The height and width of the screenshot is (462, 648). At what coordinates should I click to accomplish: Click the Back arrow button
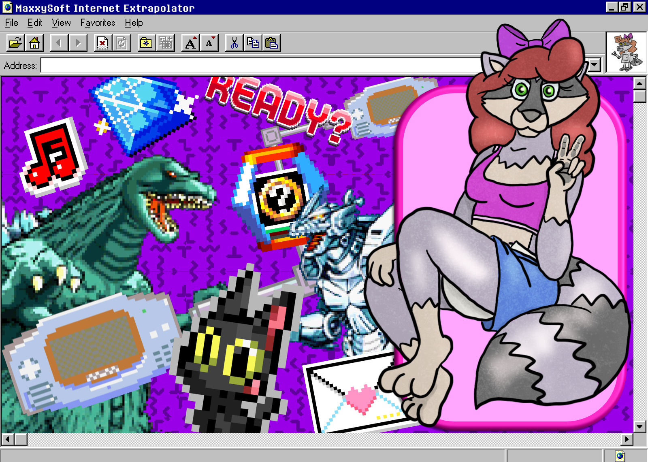tap(59, 43)
